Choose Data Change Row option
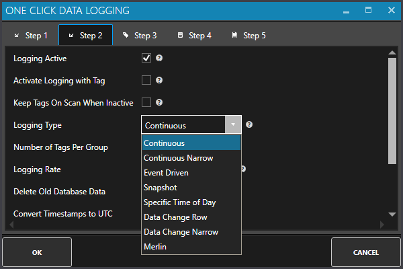The height and width of the screenshot is (269, 403). tap(175, 217)
